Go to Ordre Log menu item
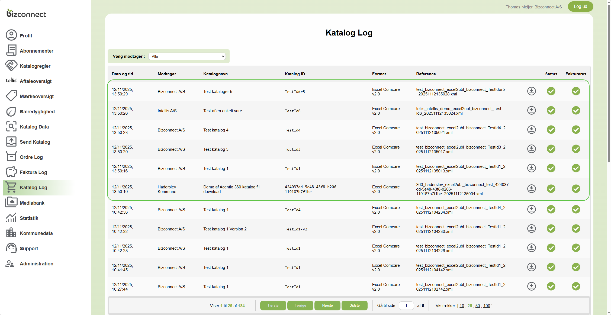Screen dimensions: 611x315 pyautogui.click(x=31, y=157)
